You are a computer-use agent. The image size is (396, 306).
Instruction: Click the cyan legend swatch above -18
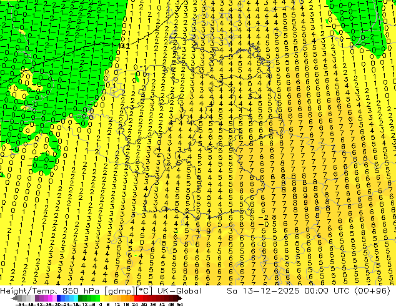[x=76, y=299]
